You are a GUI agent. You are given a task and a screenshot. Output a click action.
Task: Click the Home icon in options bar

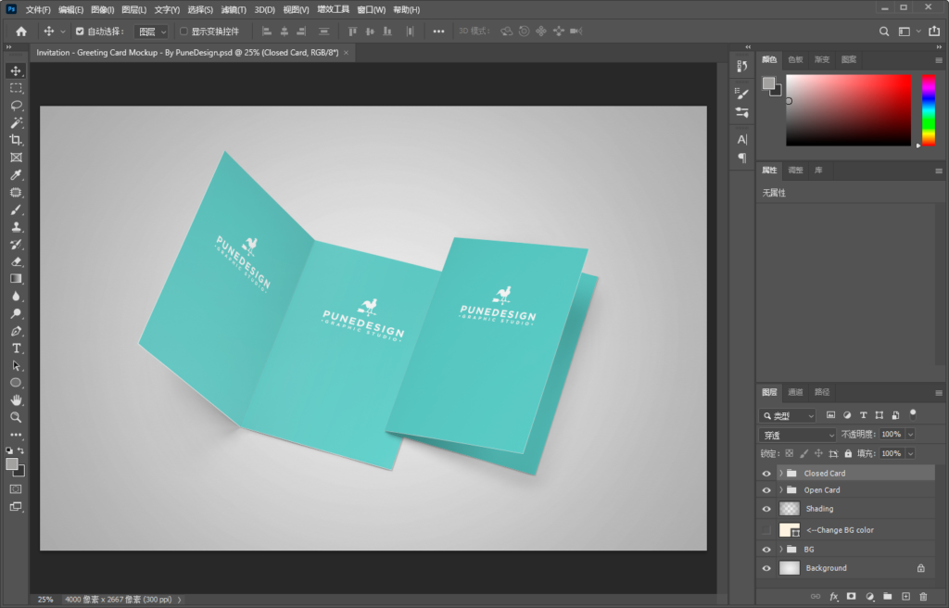point(21,32)
